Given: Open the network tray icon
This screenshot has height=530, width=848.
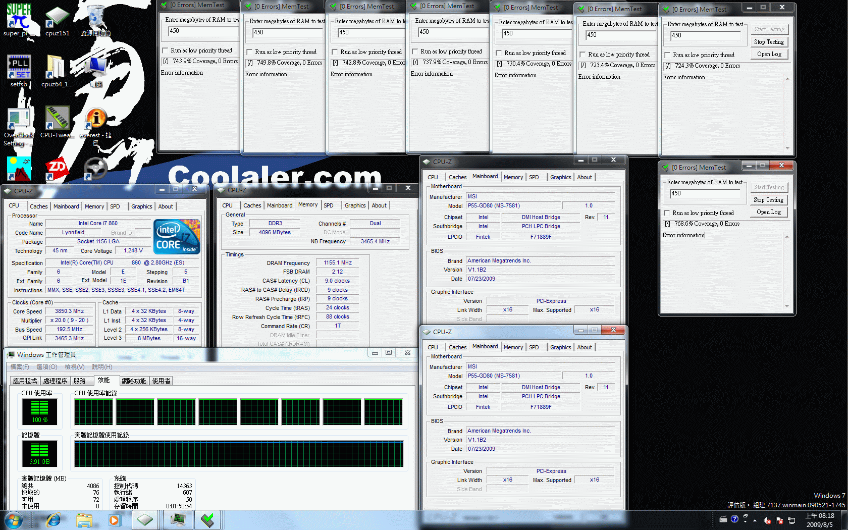Looking at the screenshot, I should 791,520.
